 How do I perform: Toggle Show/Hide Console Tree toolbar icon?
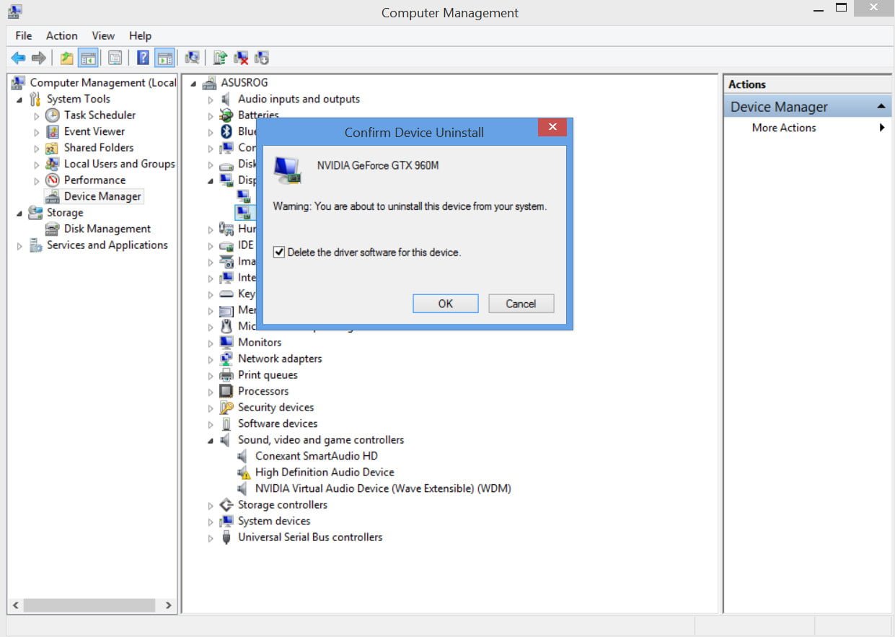[x=89, y=58]
